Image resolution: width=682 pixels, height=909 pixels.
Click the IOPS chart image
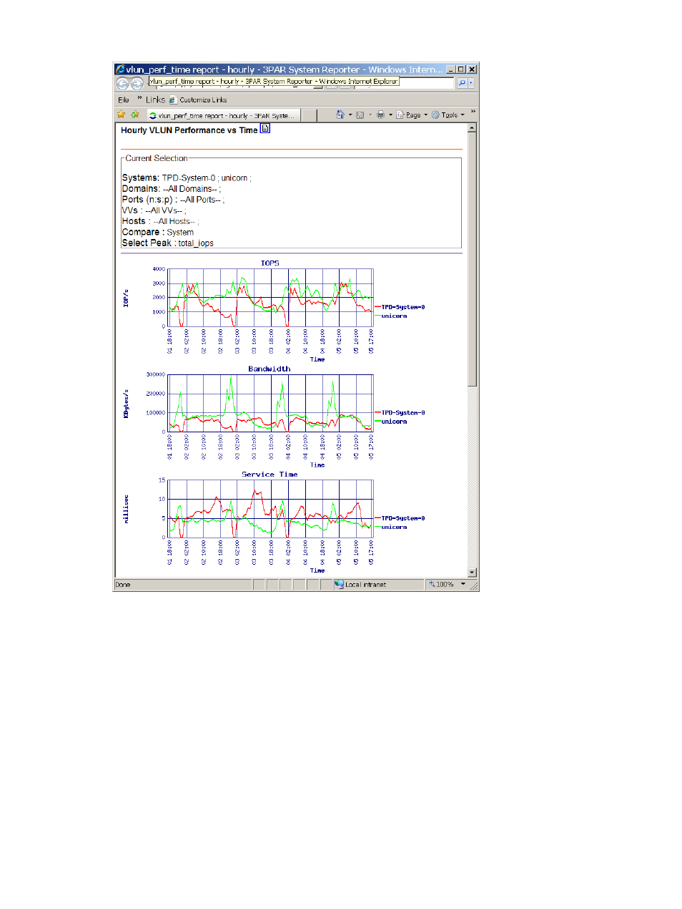pyautogui.click(x=275, y=311)
